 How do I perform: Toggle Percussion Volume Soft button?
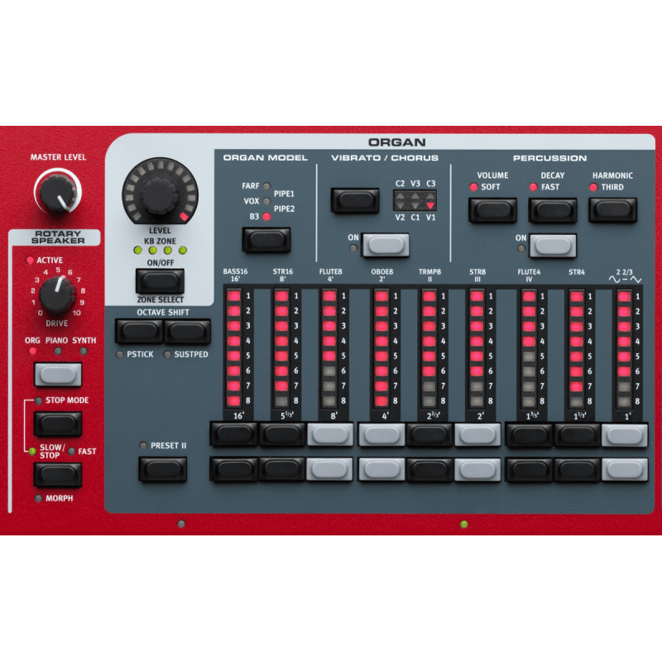(492, 210)
